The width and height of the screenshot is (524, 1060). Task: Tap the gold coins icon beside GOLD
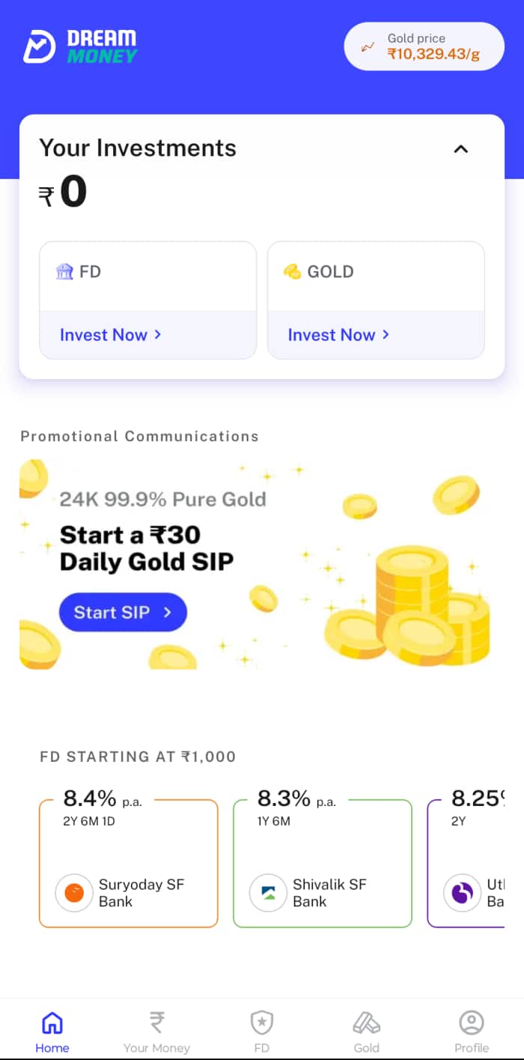pos(292,271)
